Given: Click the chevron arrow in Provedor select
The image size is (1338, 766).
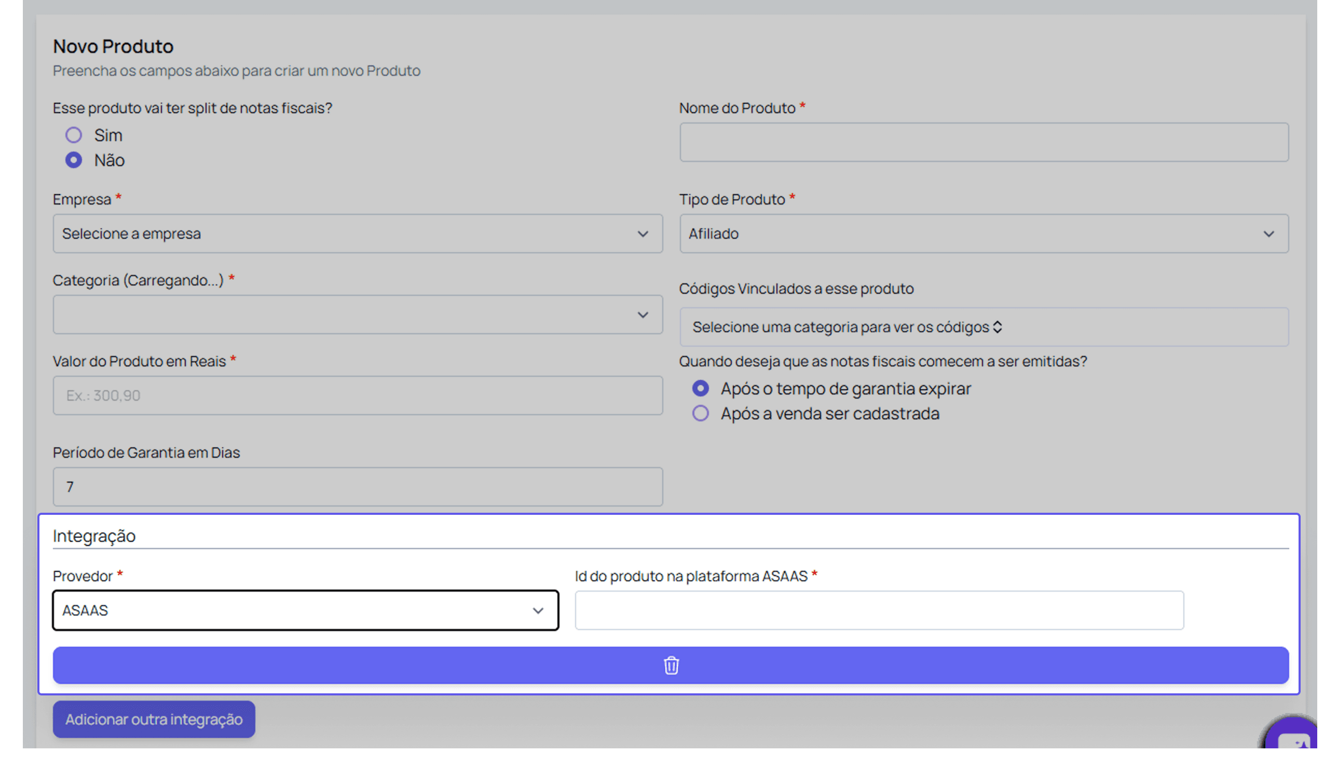Looking at the screenshot, I should click(538, 611).
